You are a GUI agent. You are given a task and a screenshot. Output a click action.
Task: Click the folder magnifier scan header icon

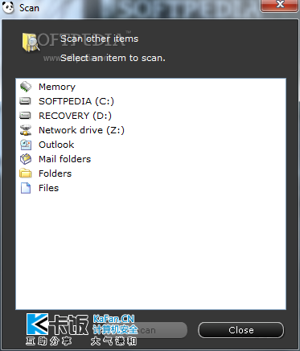31,43
